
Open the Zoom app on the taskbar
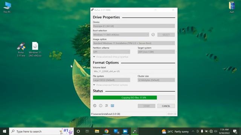pos(125,131)
